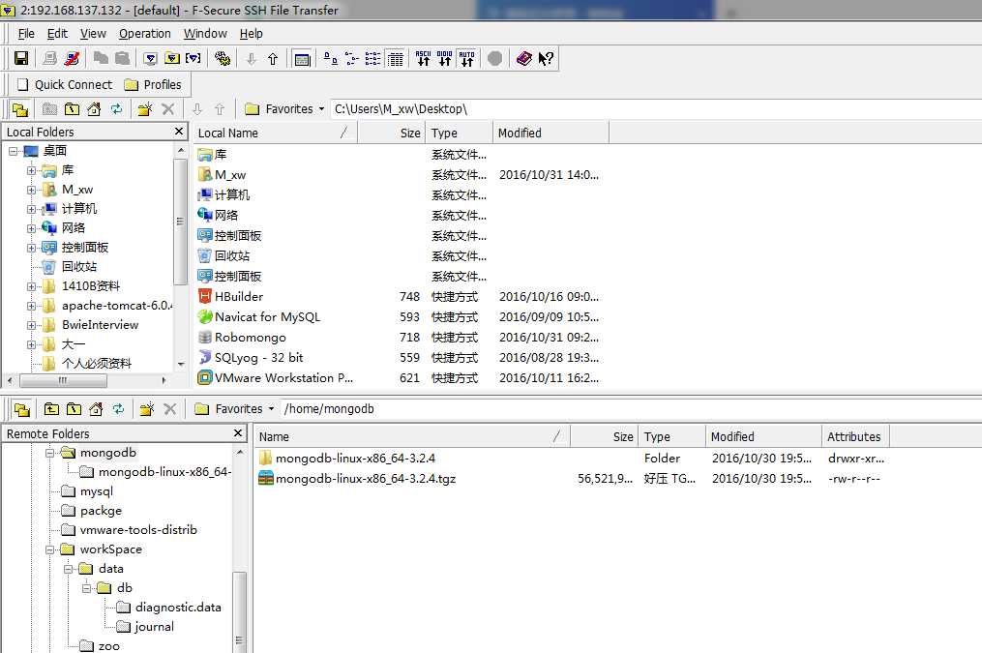Image resolution: width=982 pixels, height=653 pixels.
Task: Open the Help menu
Action: (x=252, y=34)
